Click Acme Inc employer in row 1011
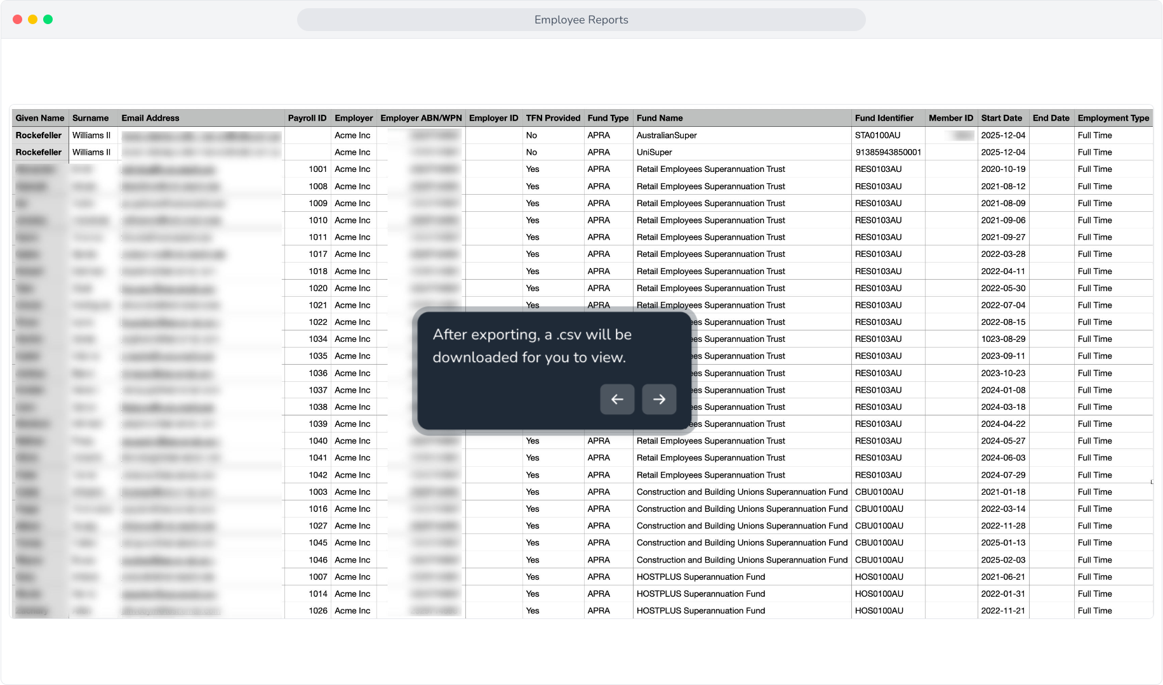1163x685 pixels. [352, 237]
